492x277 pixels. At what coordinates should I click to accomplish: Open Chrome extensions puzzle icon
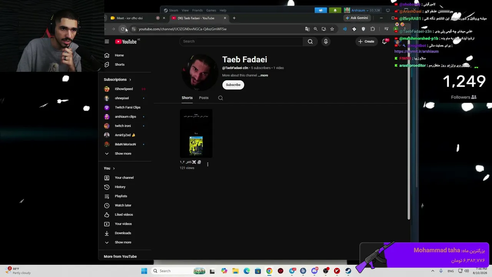click(x=372, y=29)
